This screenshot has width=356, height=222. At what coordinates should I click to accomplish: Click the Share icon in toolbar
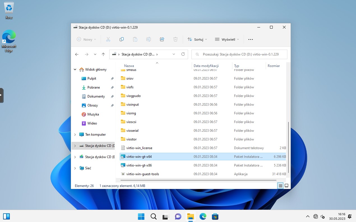pos(162,40)
